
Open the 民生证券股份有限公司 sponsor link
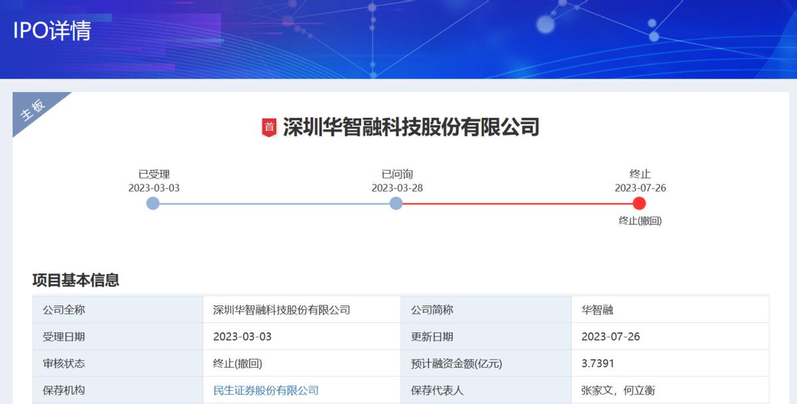click(264, 390)
